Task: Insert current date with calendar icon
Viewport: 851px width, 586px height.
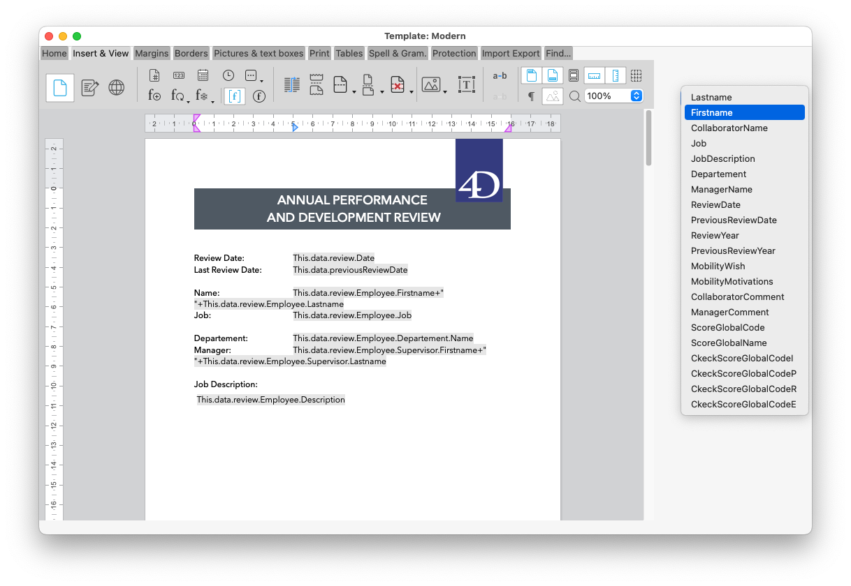Action: [203, 75]
